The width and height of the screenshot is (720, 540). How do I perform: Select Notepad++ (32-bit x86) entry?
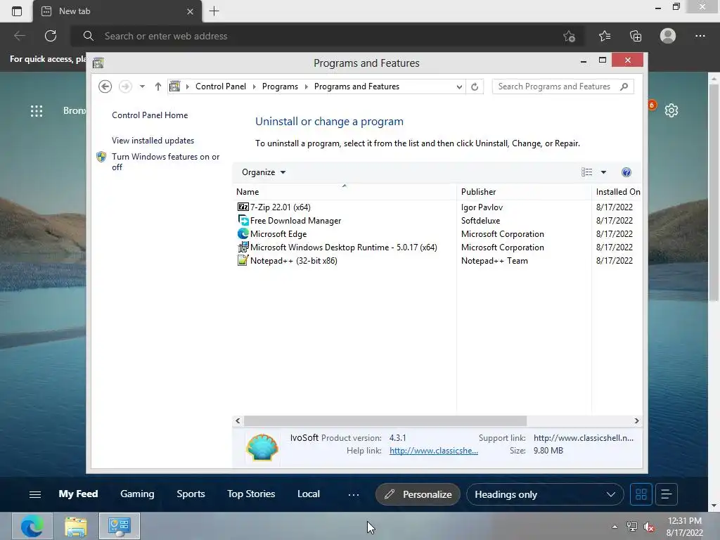point(294,261)
